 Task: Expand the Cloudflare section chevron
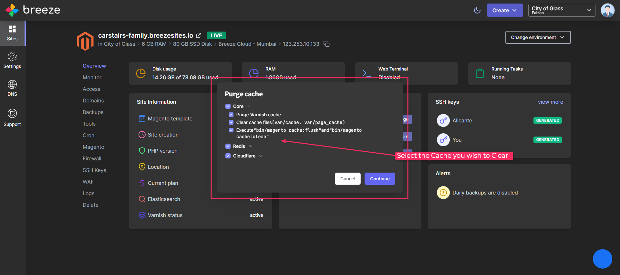tap(261, 156)
